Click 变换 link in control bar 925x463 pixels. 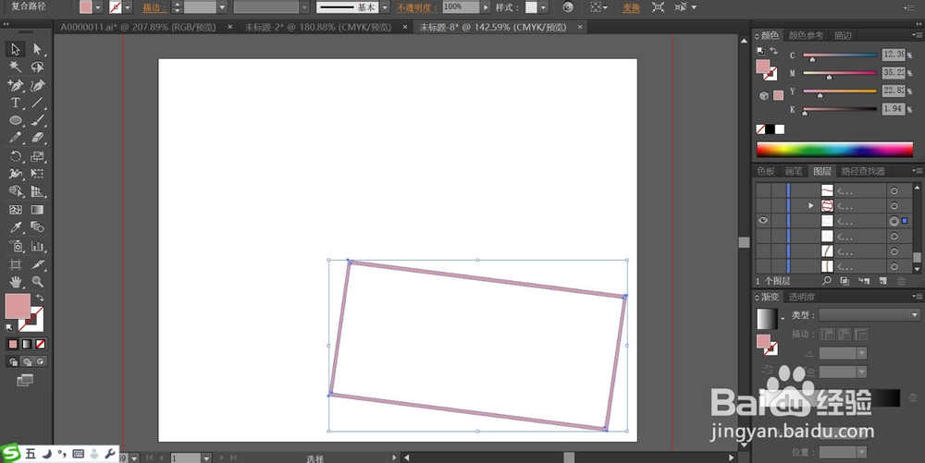pos(631,7)
